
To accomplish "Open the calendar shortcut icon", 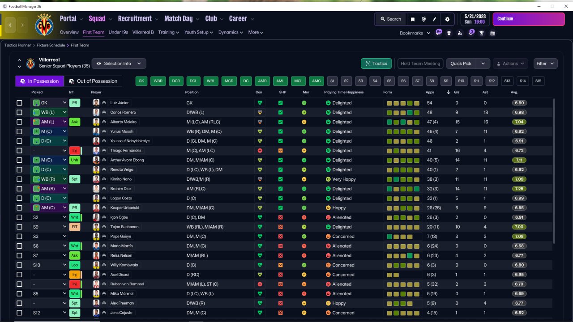I will [493, 33].
